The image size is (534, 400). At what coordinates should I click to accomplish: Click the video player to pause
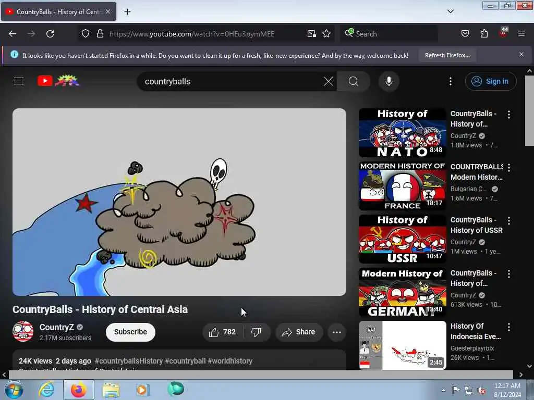(x=179, y=202)
